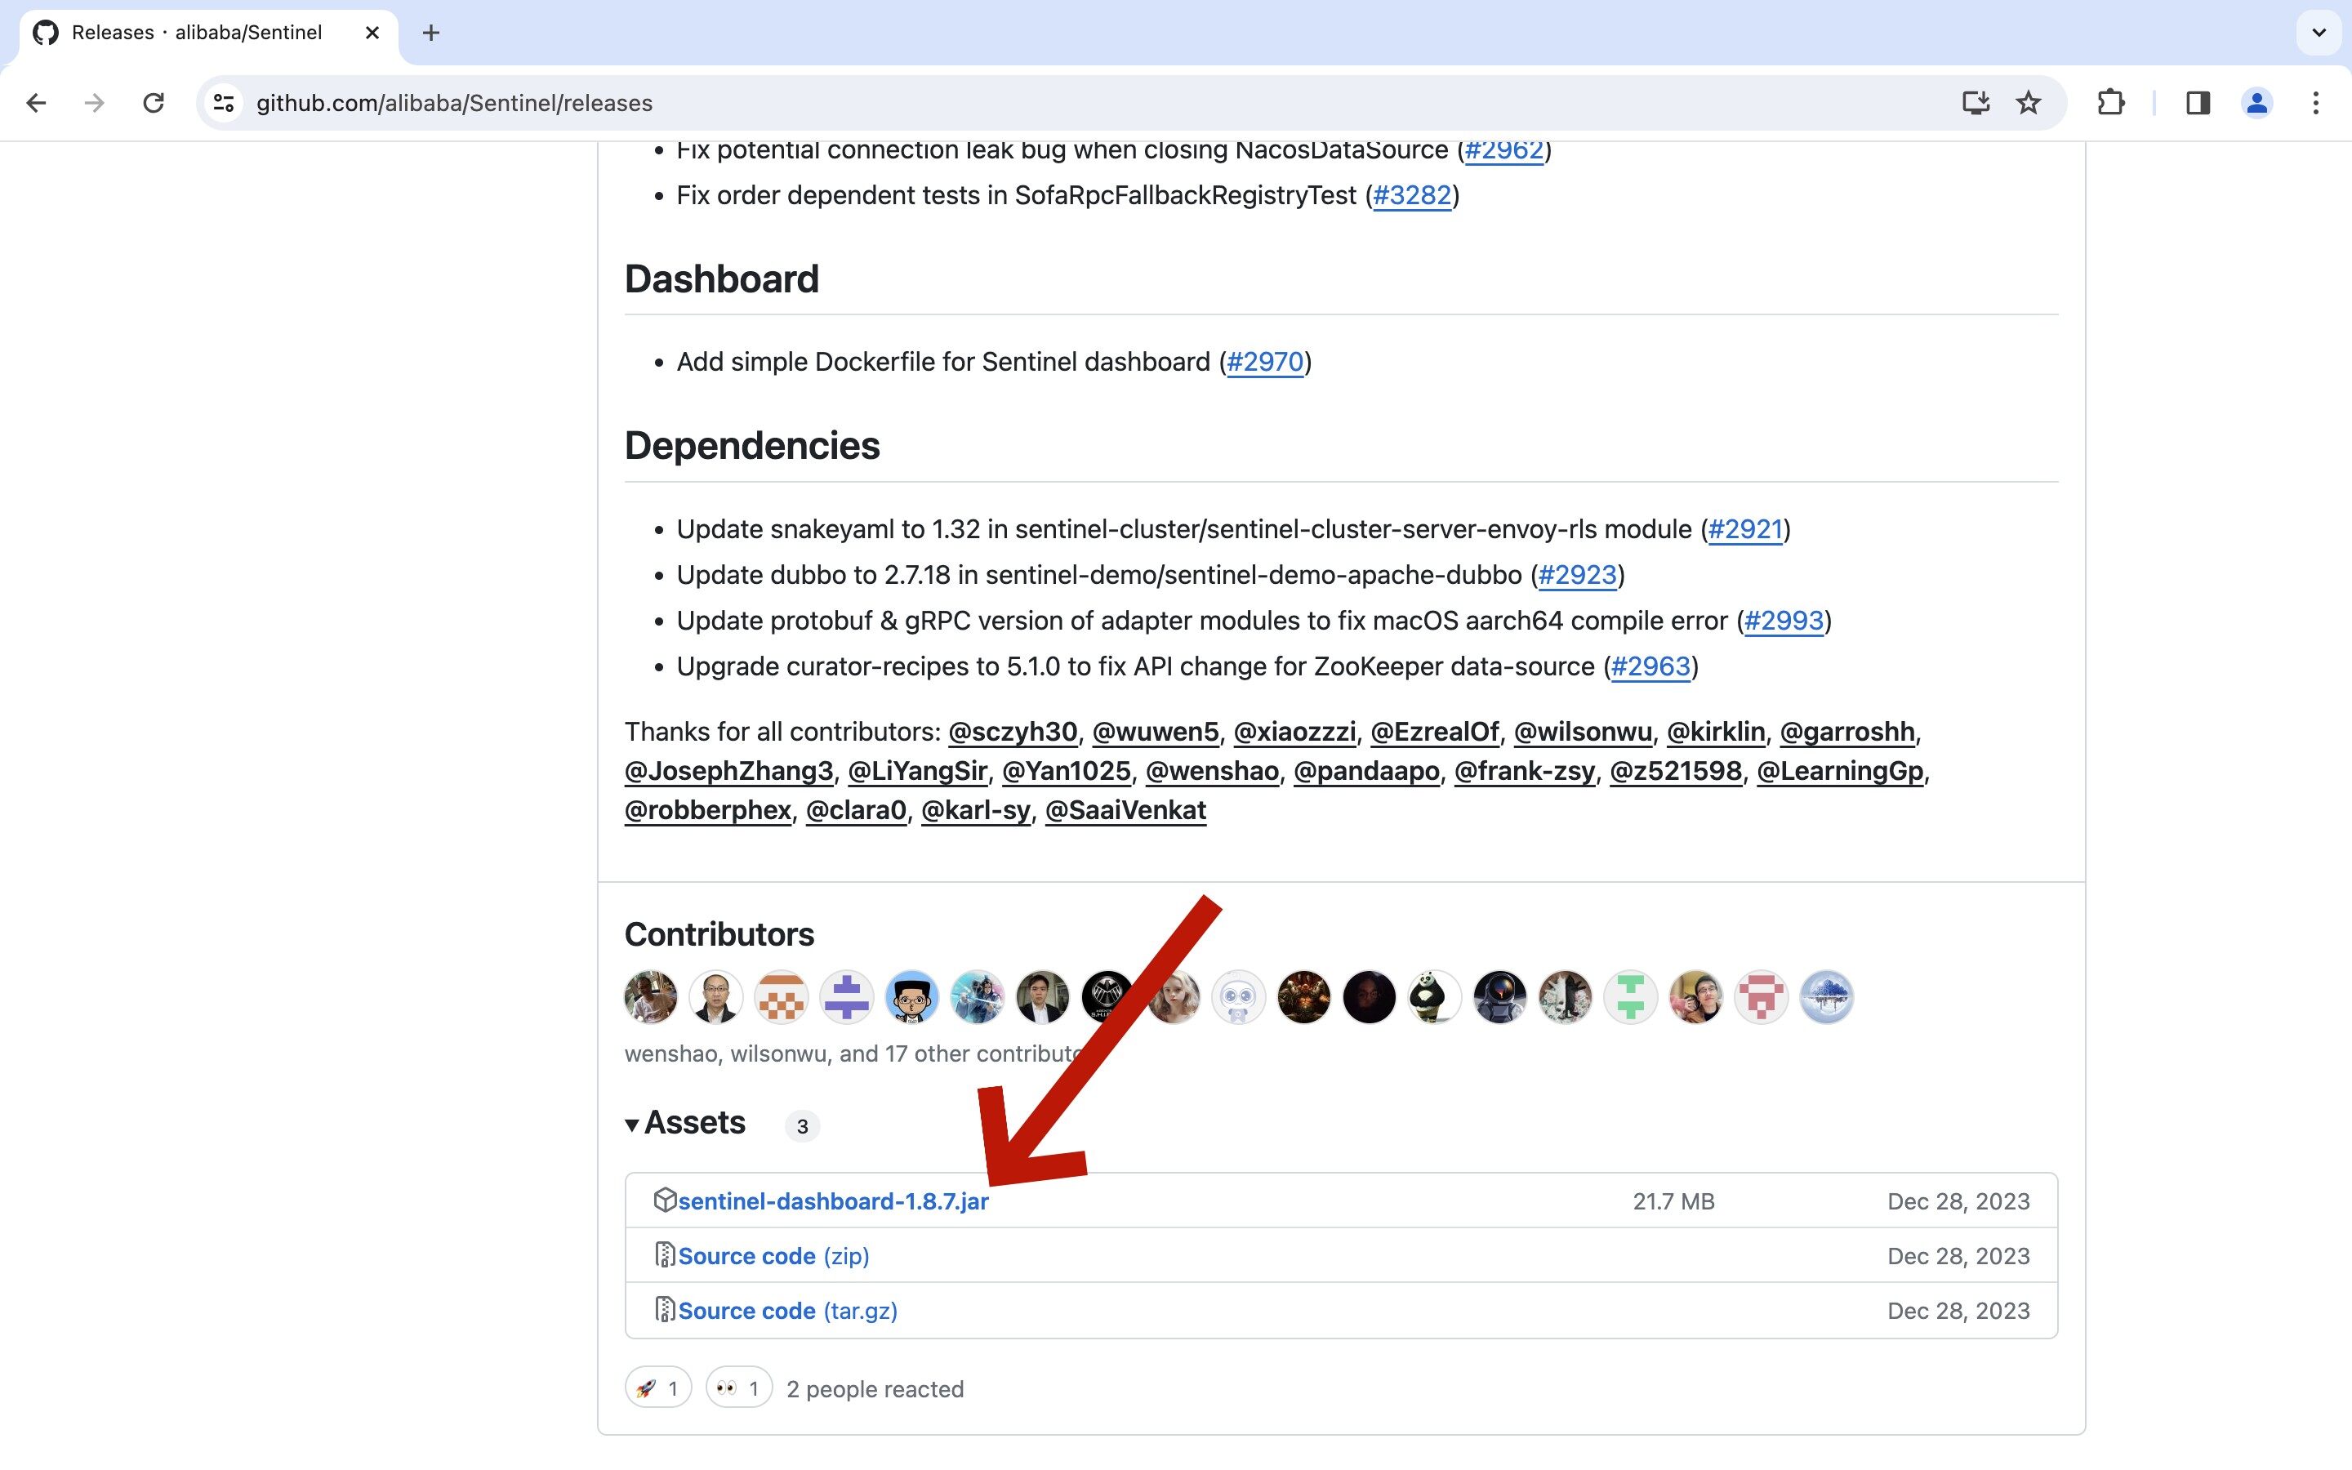Open pull request #2970 link
This screenshot has height=1470, width=2352.
click(1264, 363)
